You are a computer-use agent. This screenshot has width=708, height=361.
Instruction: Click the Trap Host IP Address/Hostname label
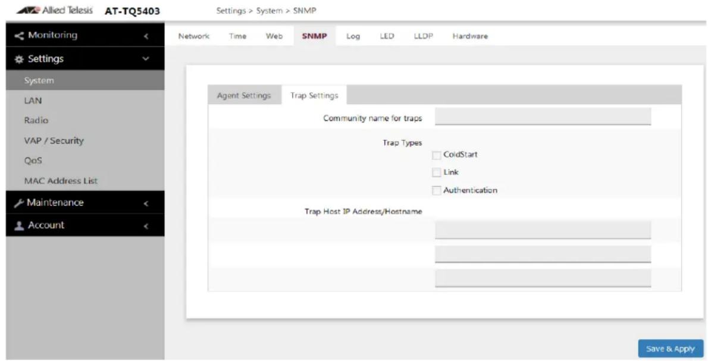(x=364, y=212)
